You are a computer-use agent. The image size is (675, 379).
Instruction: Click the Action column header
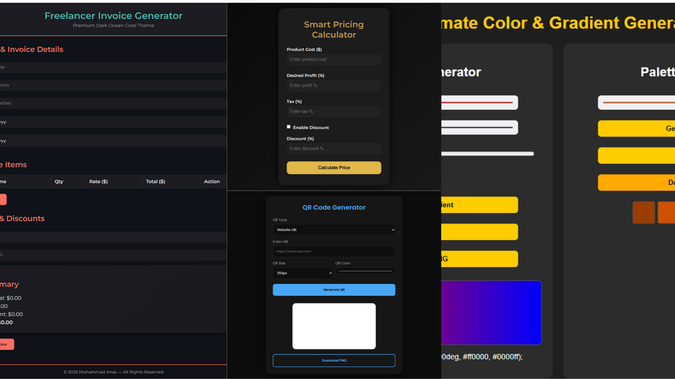tap(212, 181)
